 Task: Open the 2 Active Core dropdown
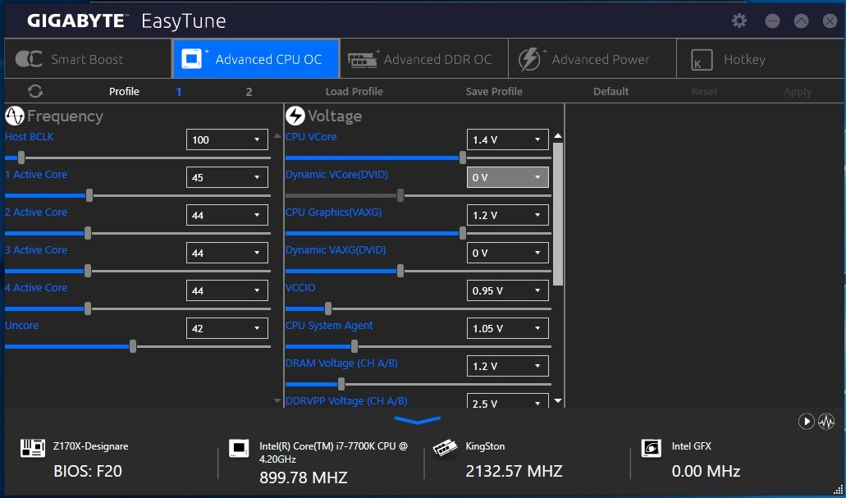pos(227,215)
